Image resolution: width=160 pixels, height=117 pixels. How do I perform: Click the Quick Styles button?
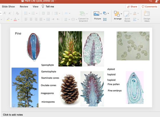tap(127, 17)
